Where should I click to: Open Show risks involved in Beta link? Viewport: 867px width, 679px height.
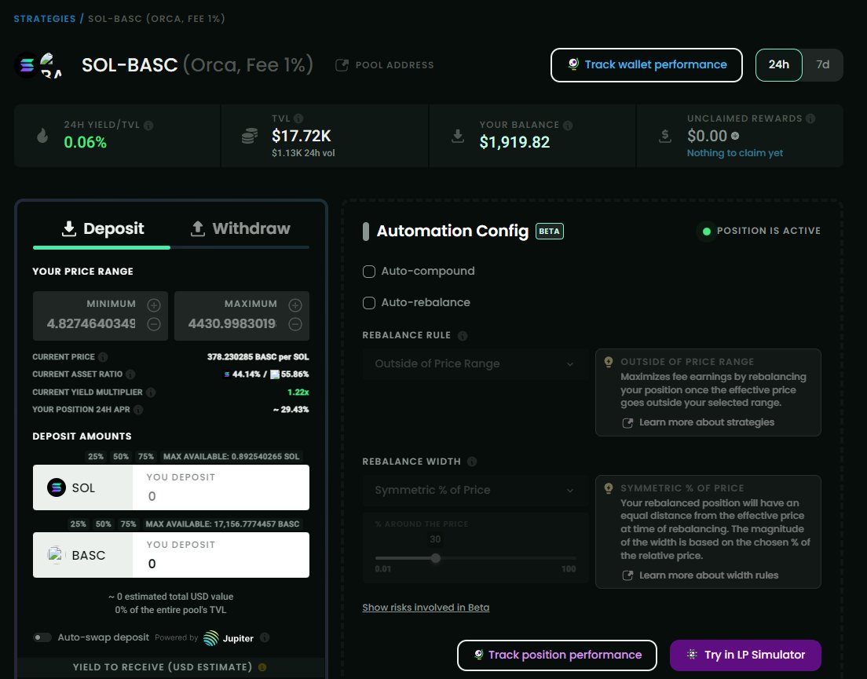tap(426, 608)
